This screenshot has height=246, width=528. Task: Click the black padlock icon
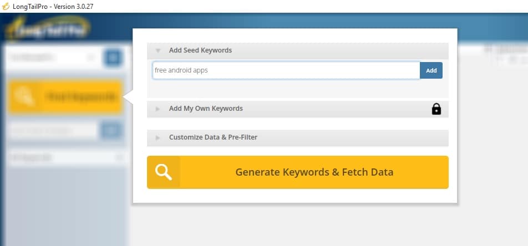(x=436, y=109)
